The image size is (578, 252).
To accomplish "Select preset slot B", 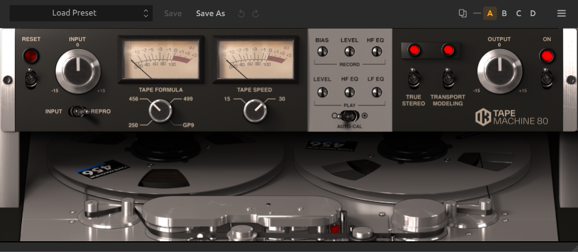I will (504, 13).
